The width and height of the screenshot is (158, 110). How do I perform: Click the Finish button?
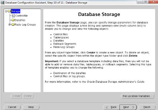point(147,107)
